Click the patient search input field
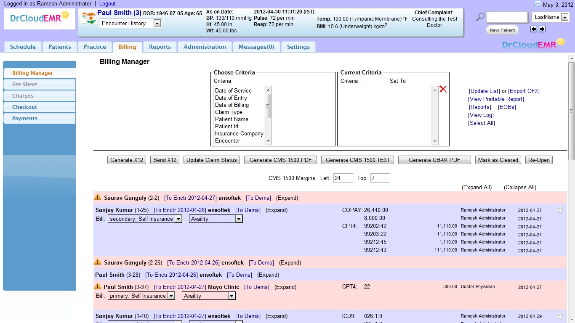This screenshot has width=575, height=323. (x=507, y=17)
